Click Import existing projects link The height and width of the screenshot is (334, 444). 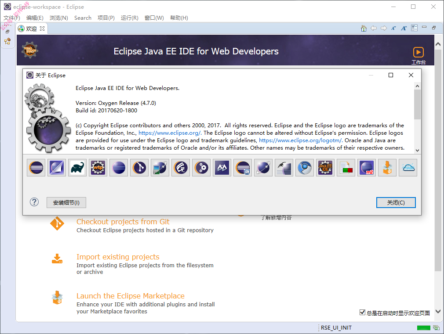pos(118,257)
